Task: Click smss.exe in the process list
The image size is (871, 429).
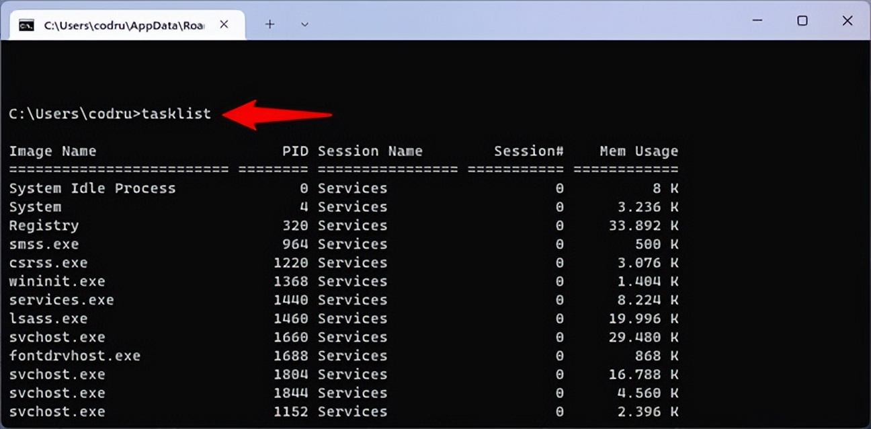Action: point(44,244)
